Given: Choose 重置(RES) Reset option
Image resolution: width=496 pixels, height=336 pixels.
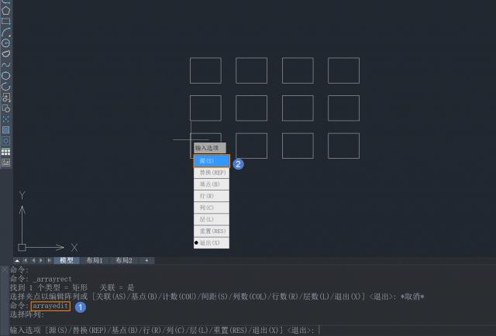Looking at the screenshot, I should [212, 231].
